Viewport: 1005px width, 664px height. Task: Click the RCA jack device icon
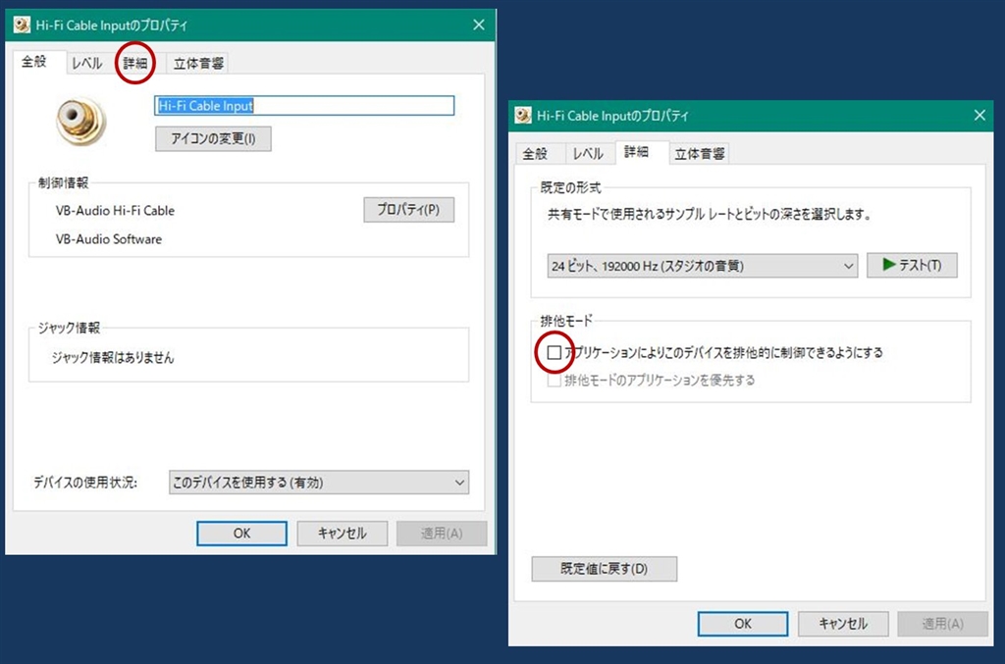[80, 121]
